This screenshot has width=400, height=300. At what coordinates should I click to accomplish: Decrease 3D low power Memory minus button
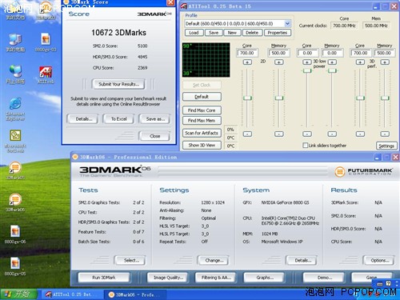[x=332, y=134]
